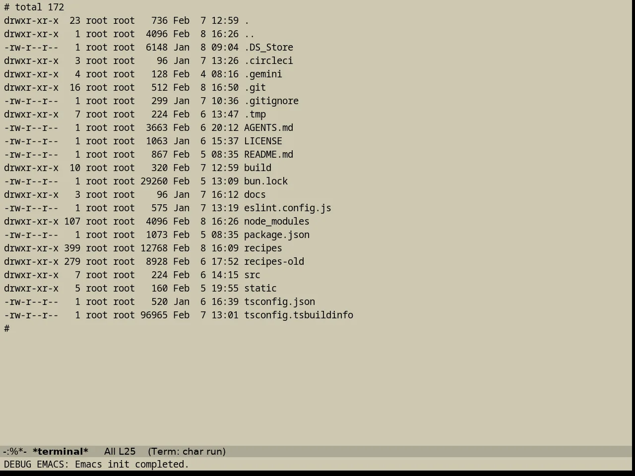Click tsconfig.json file name
This screenshot has width=635, height=476.
pos(279,302)
